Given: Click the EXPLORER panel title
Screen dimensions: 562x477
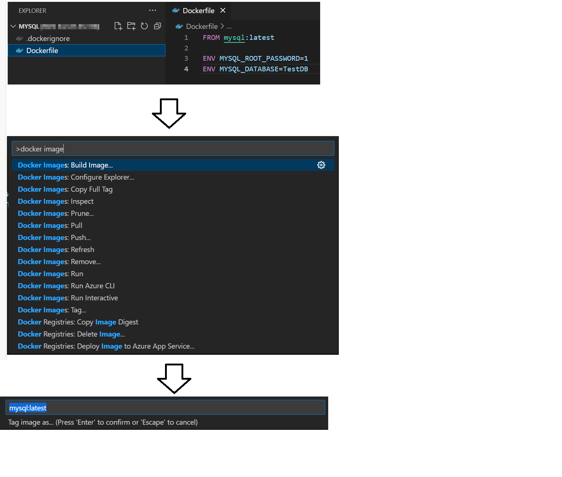Looking at the screenshot, I should pyautogui.click(x=33, y=11).
